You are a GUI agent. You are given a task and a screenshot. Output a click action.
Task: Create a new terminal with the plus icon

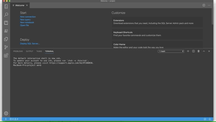point(188,51)
